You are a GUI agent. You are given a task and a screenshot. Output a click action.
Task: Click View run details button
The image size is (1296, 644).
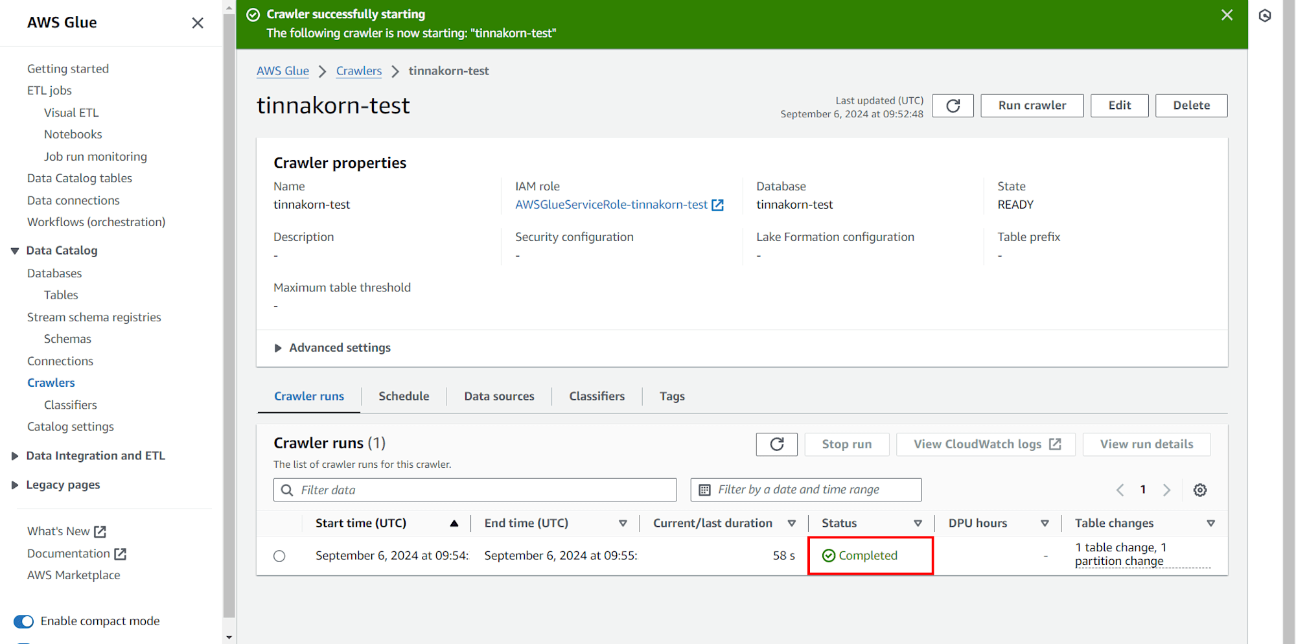click(1146, 444)
